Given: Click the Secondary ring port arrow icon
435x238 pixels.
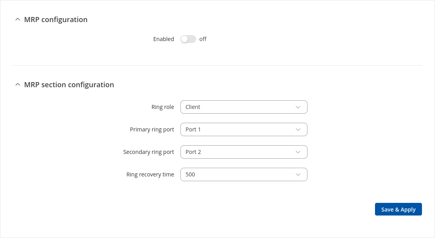Looking at the screenshot, I should (x=298, y=152).
